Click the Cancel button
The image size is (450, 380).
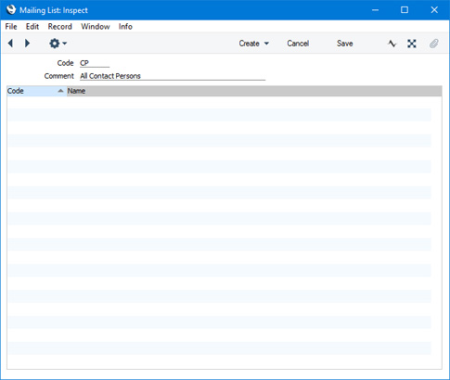(x=298, y=44)
